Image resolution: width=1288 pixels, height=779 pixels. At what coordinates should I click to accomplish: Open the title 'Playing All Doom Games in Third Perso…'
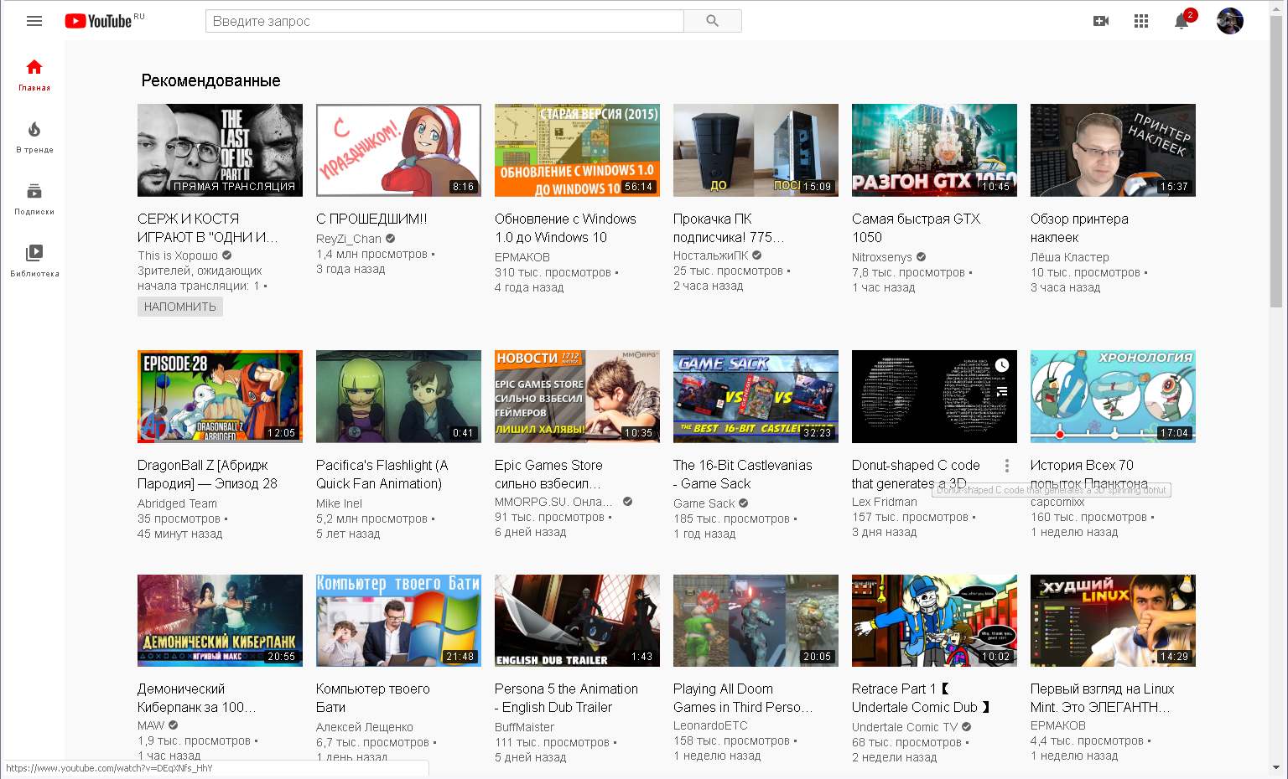pyautogui.click(x=743, y=698)
